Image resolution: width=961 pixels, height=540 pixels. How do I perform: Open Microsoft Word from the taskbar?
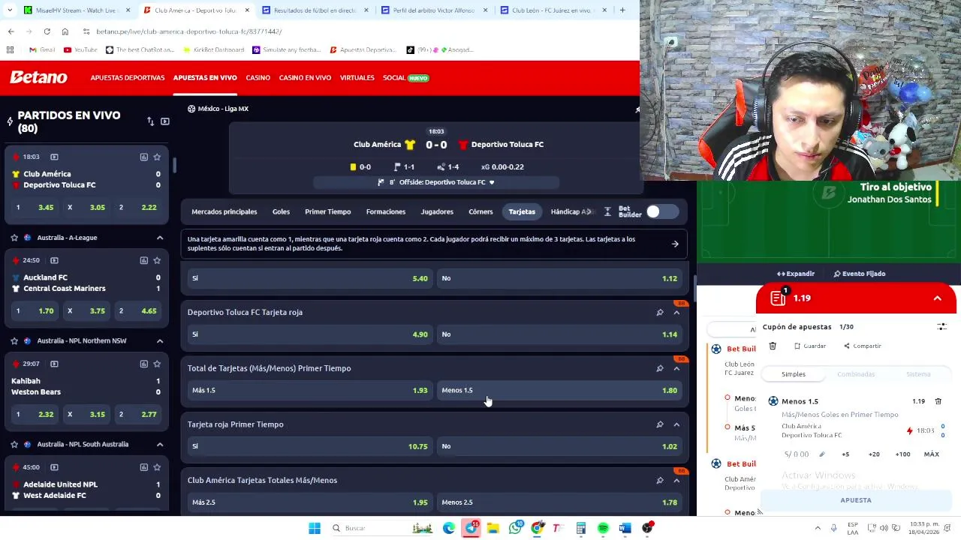pyautogui.click(x=625, y=528)
